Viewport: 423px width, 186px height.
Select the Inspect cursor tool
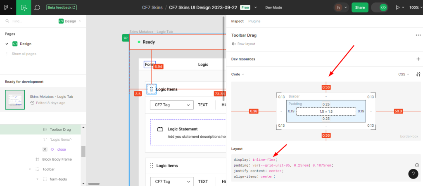pyautogui.click(x=24, y=7)
